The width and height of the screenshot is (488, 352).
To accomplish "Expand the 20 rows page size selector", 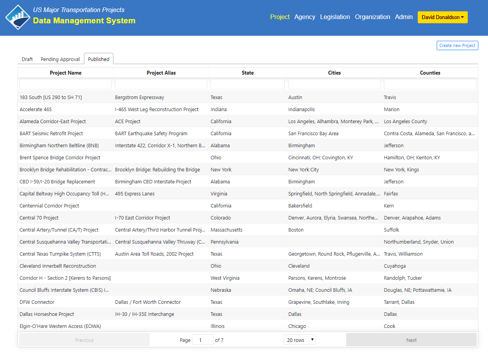I will coord(300,340).
